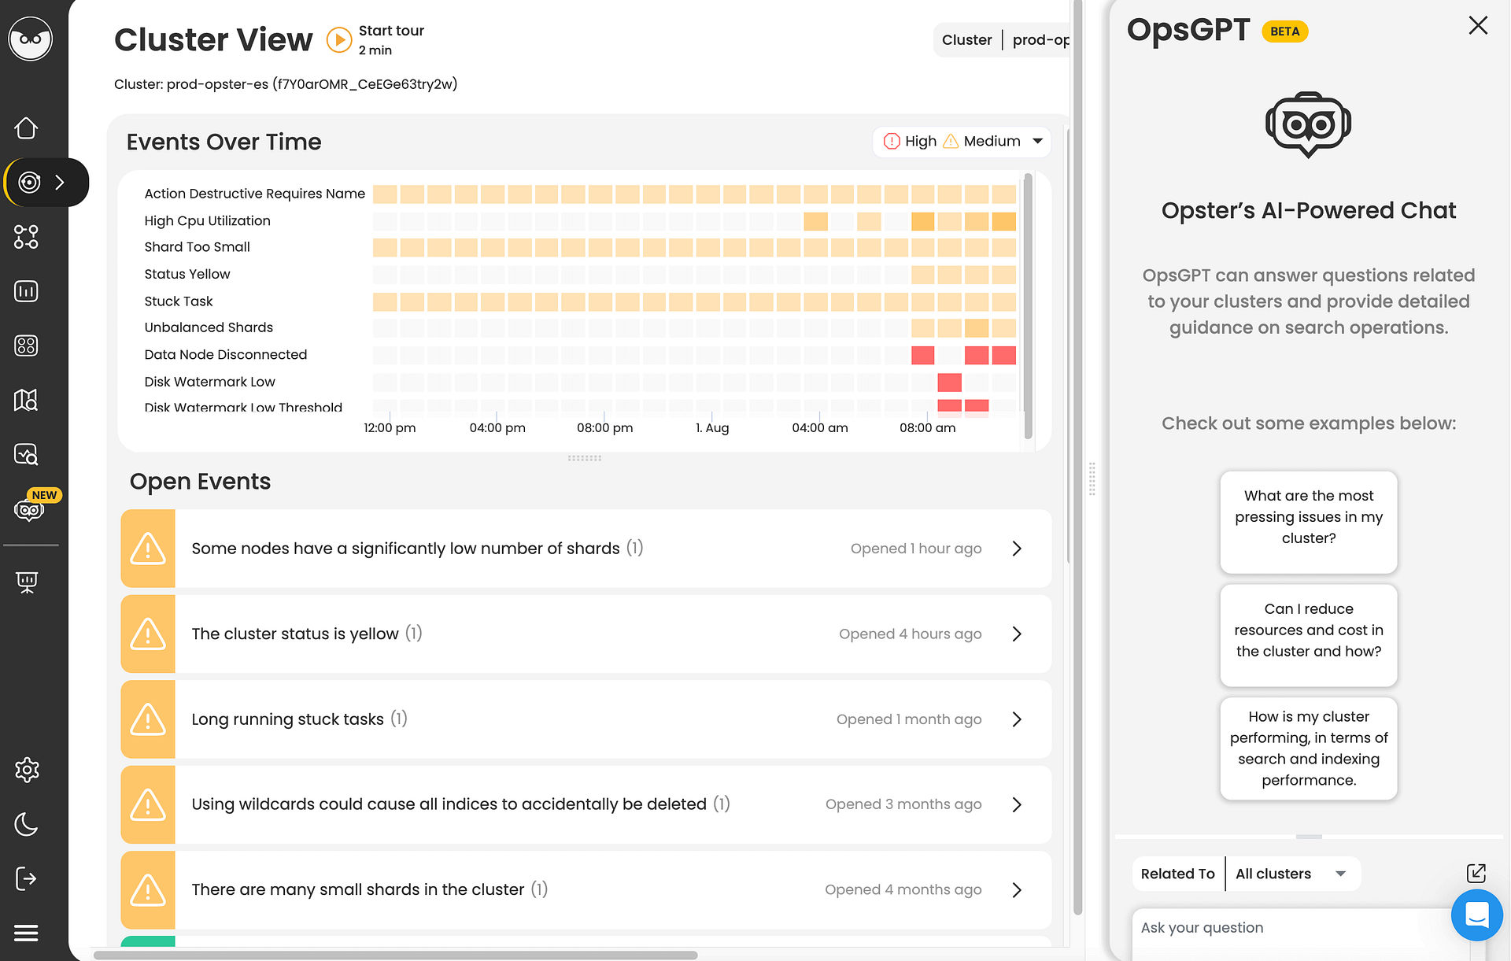This screenshot has height=961, width=1511.
Task: Open Settings via the gear icon
Action: point(26,771)
